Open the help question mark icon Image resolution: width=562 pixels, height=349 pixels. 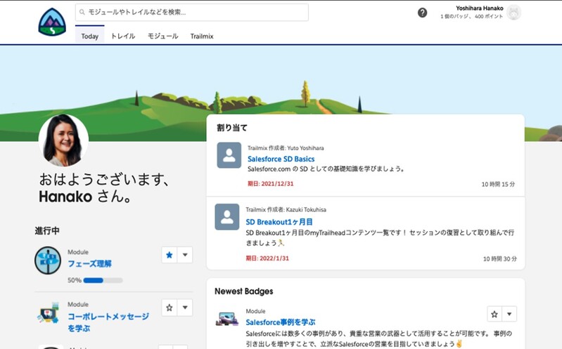422,13
